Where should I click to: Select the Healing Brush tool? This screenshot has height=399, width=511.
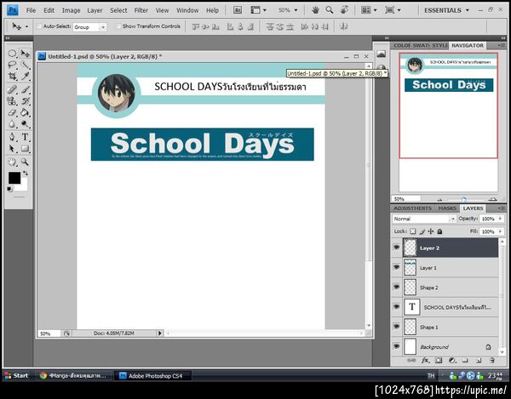[12, 88]
